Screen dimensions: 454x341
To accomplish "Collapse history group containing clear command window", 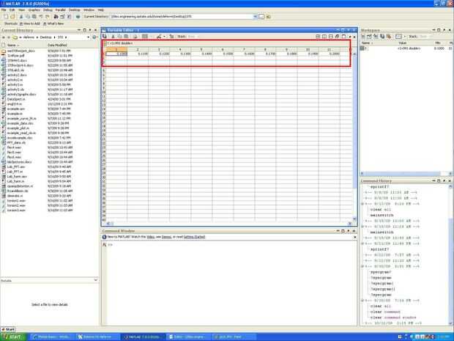I will tap(362, 301).
